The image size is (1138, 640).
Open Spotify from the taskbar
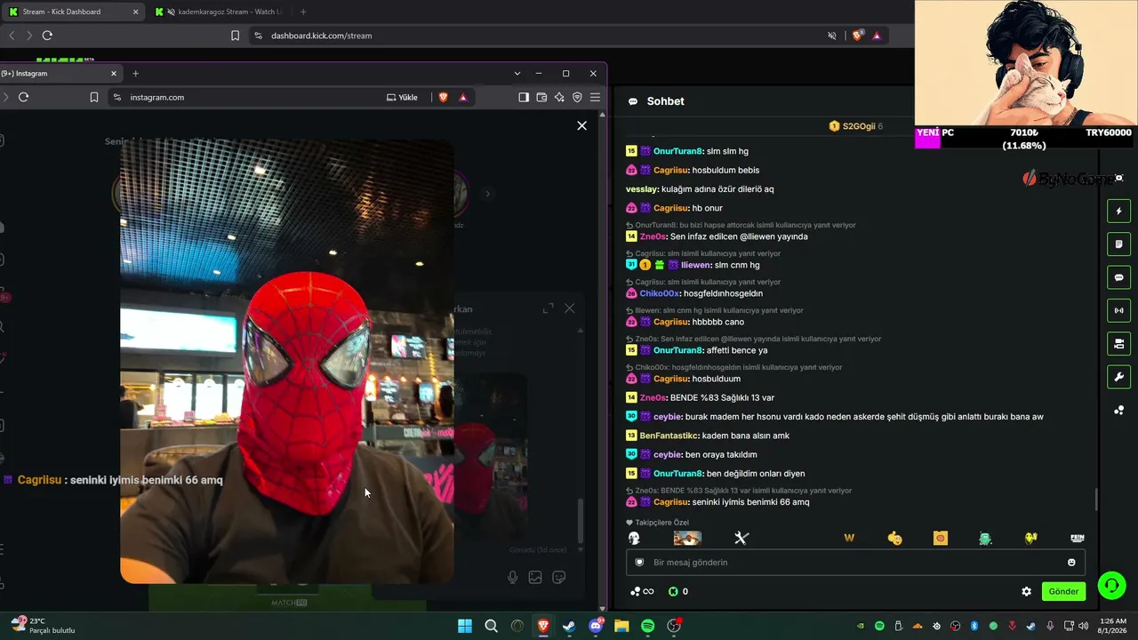(x=647, y=626)
